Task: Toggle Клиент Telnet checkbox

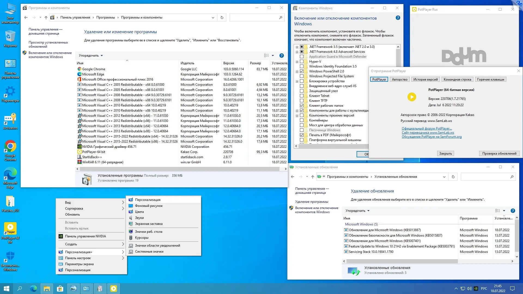Action: point(302,96)
